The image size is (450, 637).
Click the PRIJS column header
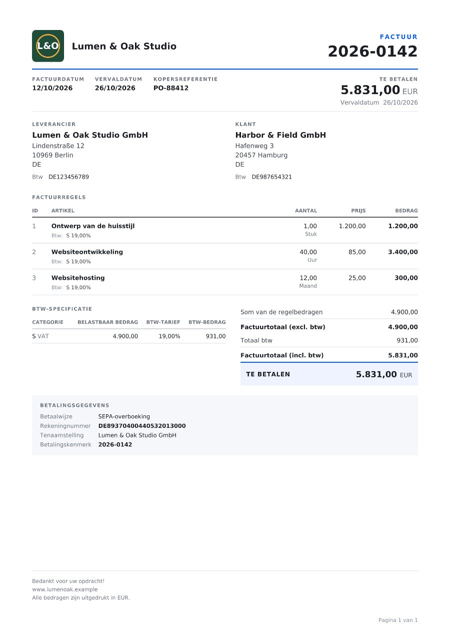358,211
